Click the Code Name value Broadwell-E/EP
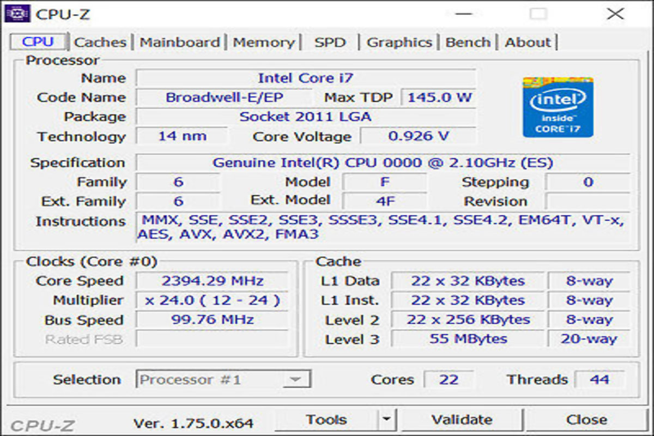This screenshot has height=436, width=654. tap(225, 98)
